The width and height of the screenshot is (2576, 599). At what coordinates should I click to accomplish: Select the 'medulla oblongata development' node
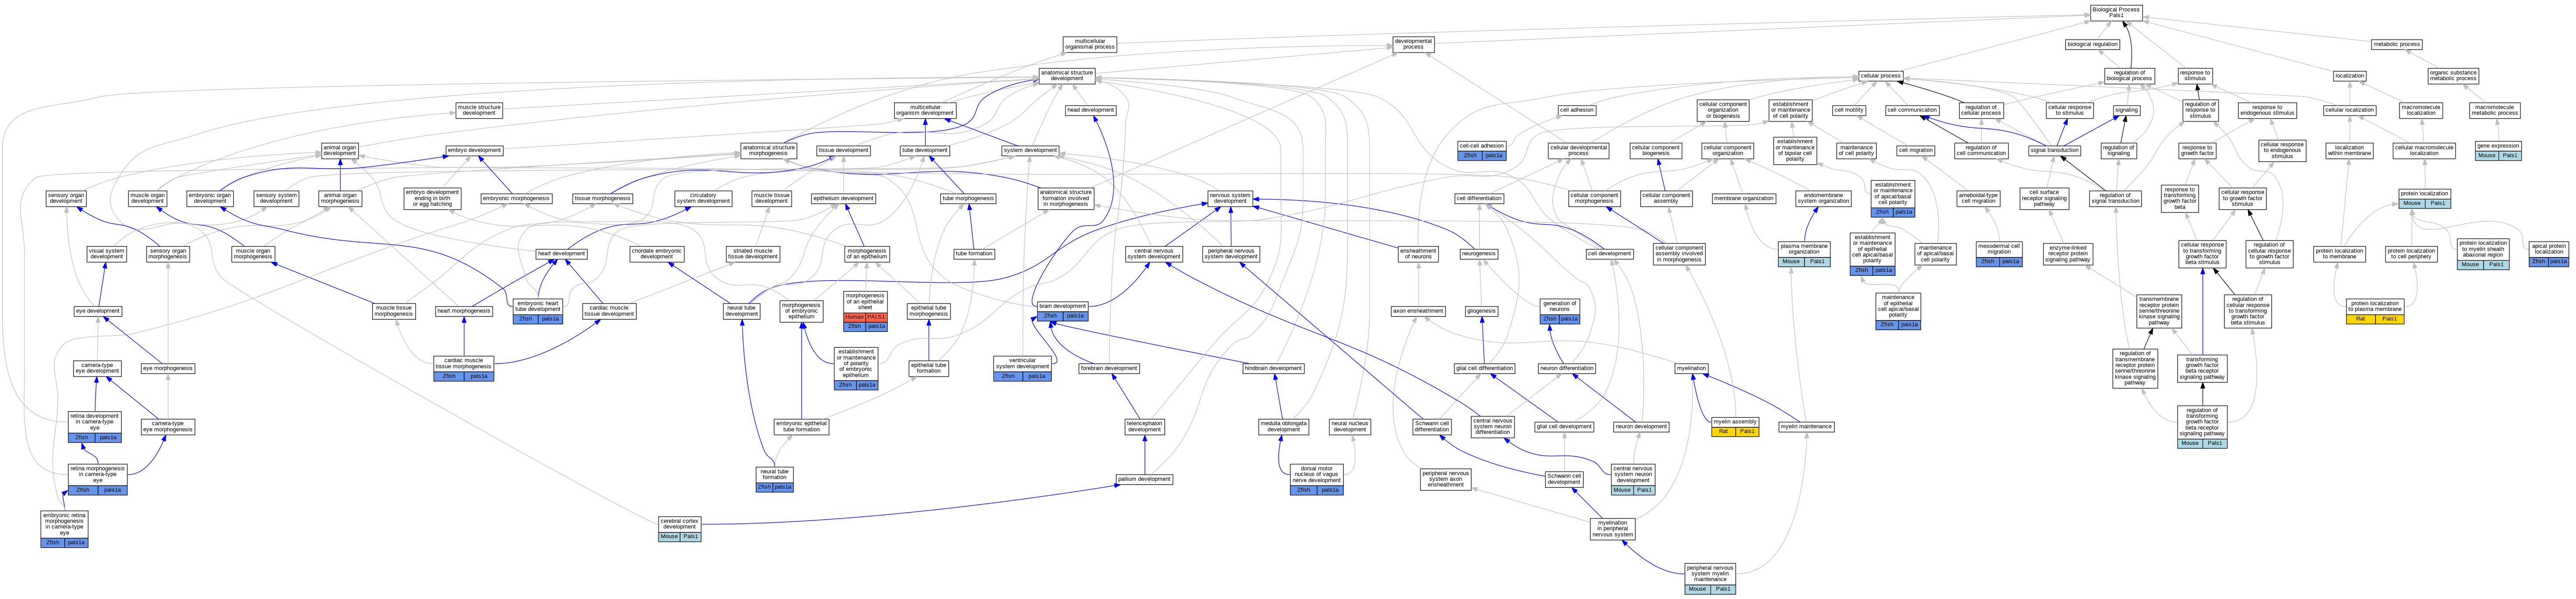(1283, 427)
